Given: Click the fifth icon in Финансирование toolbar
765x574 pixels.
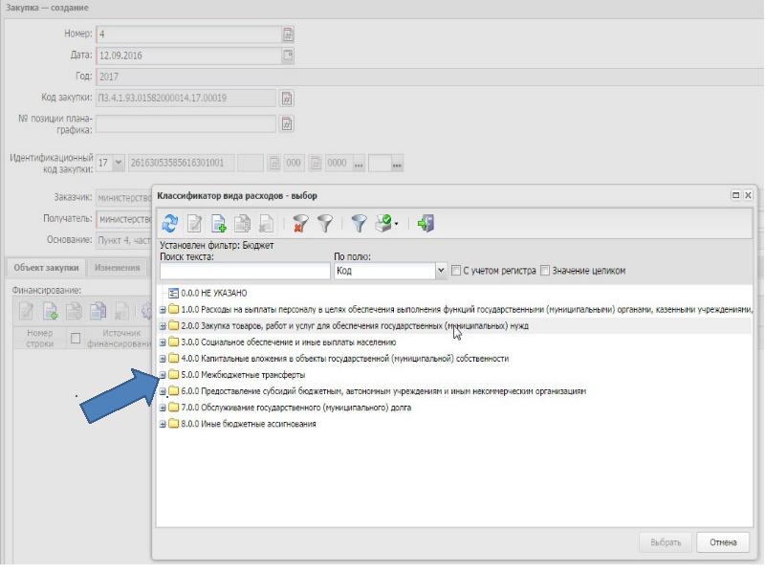Looking at the screenshot, I should coord(122,311).
